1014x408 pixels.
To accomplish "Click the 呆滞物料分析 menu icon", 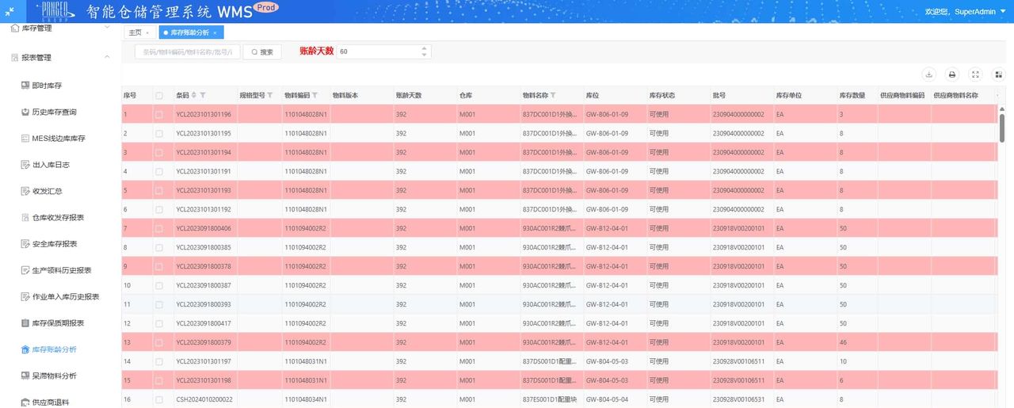I will pyautogui.click(x=25, y=376).
